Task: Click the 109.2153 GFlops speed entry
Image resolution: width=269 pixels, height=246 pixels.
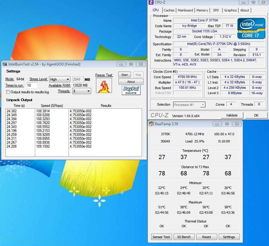Action: tap(43, 131)
